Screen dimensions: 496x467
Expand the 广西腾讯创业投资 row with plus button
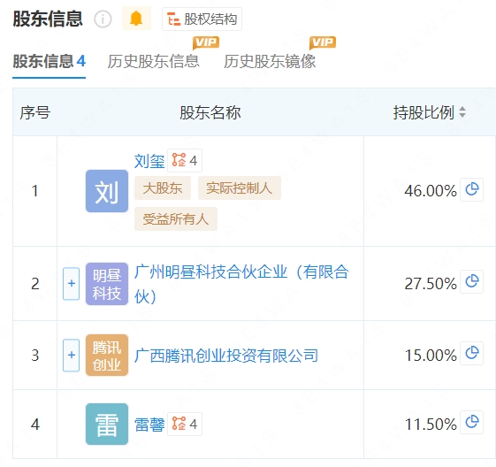pyautogui.click(x=72, y=355)
